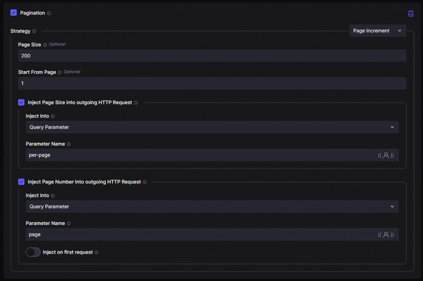Image resolution: width=423 pixels, height=281 pixels.
Task: Open the Page Increment strategy dropdown
Action: [x=378, y=31]
